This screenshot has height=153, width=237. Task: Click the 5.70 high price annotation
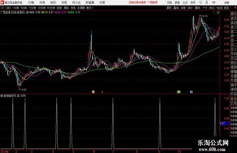coord(205,16)
